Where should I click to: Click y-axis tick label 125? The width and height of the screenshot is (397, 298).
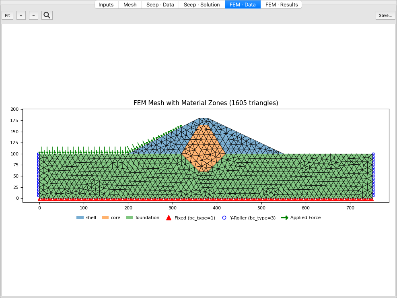[x=14, y=143]
